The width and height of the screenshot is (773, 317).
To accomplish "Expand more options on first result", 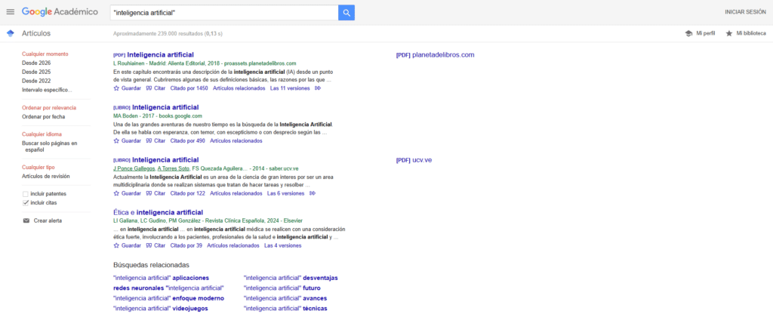I will click(x=318, y=88).
